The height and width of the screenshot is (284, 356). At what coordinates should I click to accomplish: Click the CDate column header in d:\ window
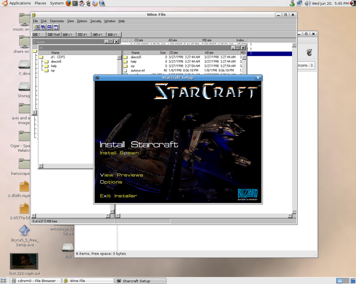tap(185, 53)
